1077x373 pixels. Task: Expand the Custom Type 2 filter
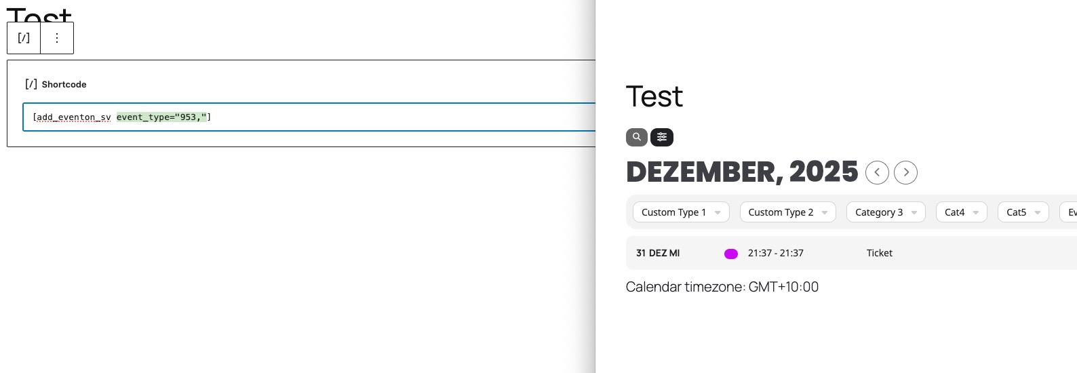(x=787, y=212)
